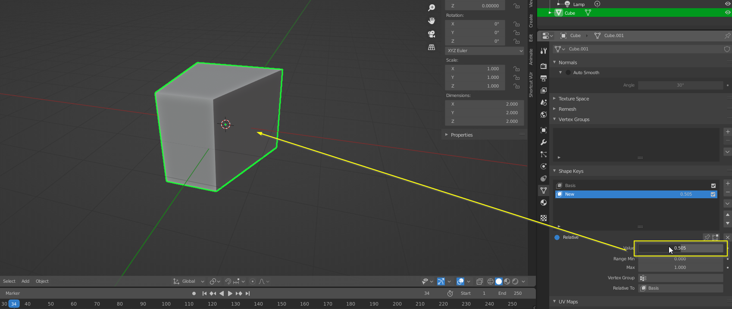Open the Render properties camera-back icon
The width and height of the screenshot is (732, 309).
click(544, 66)
